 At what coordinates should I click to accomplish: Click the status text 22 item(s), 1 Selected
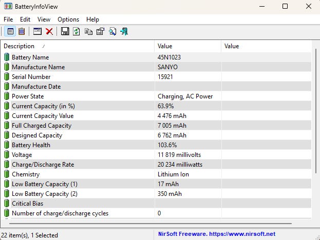(x=30, y=235)
